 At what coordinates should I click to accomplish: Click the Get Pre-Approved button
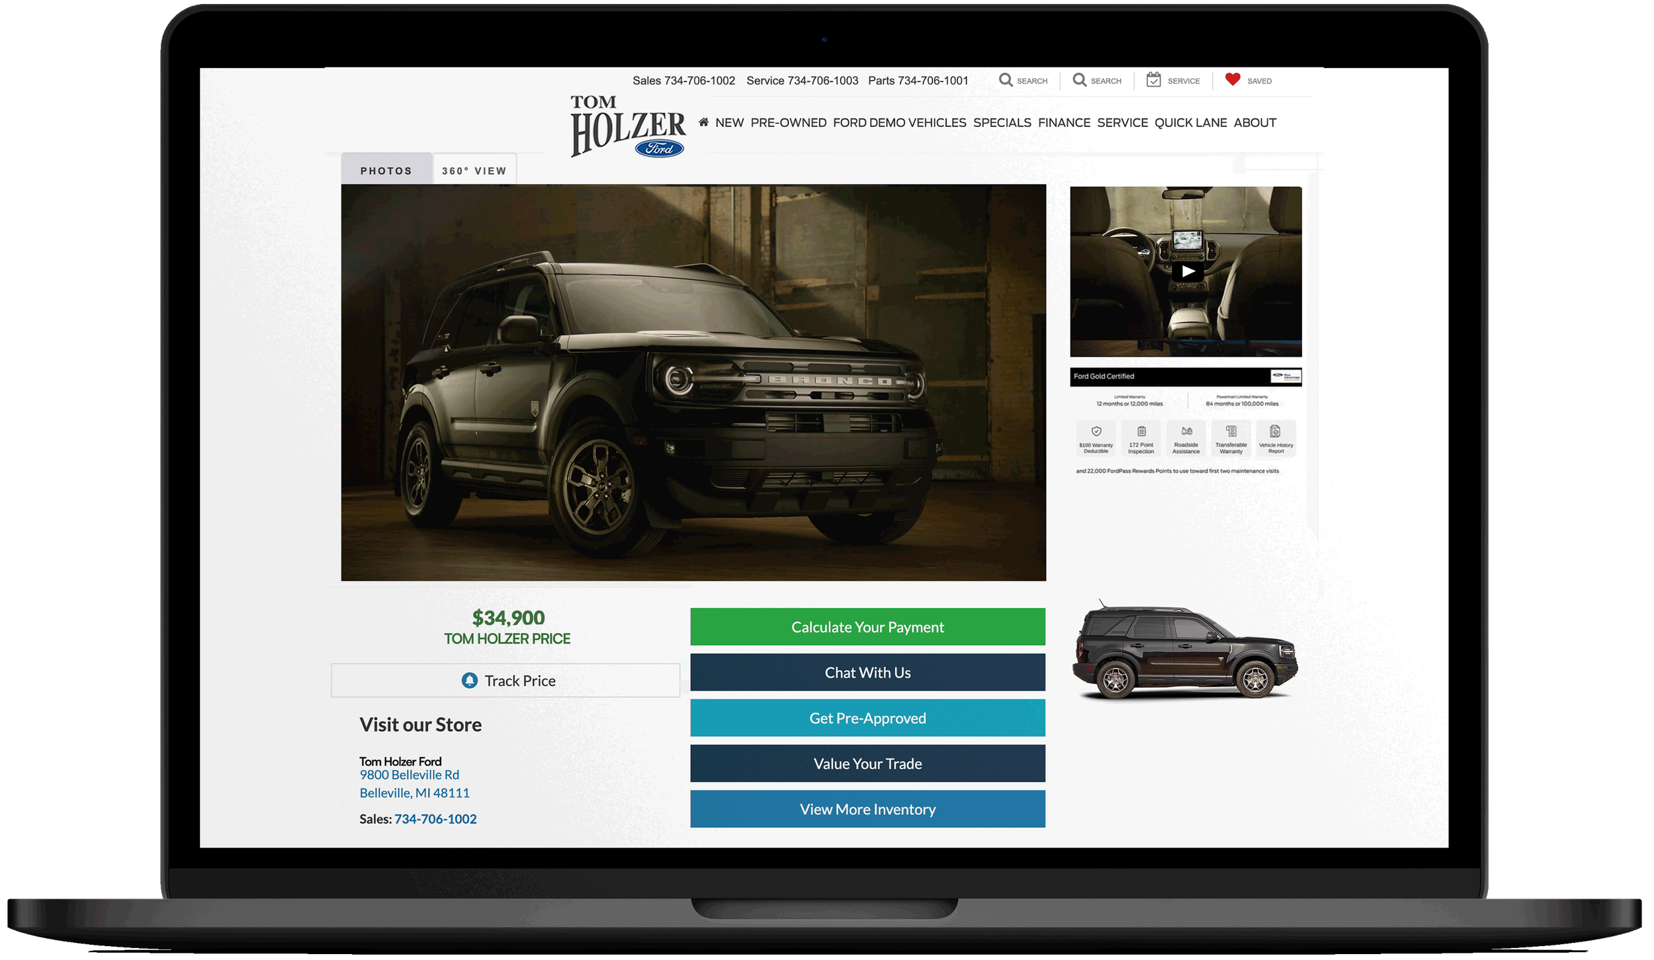tap(867, 718)
